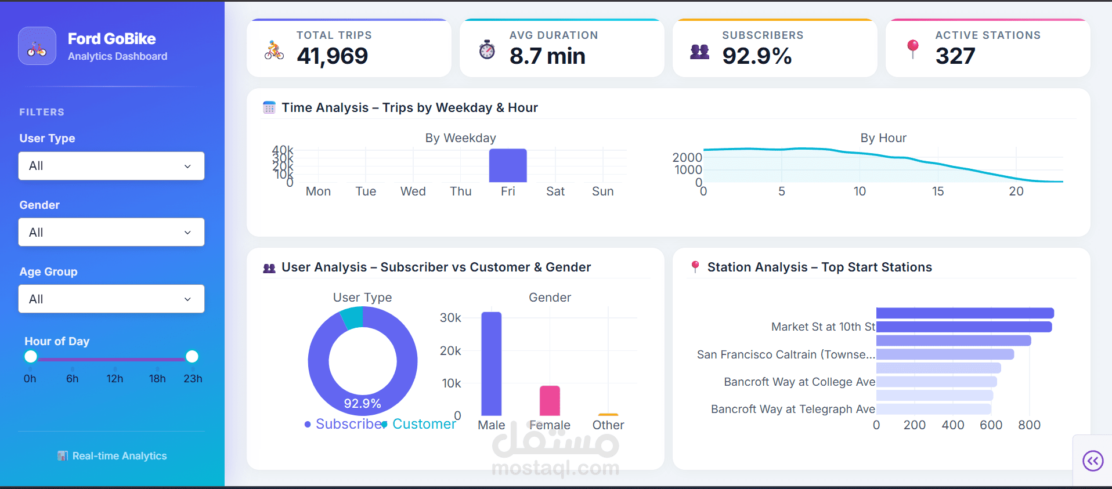Viewport: 1112px width, 489px height.
Task: Click the Customer slice of the donut chart
Action: pyautogui.click(x=352, y=317)
